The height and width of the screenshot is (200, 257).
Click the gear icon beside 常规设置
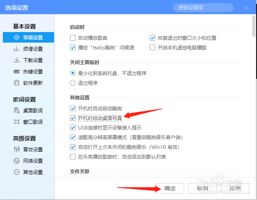[17, 37]
